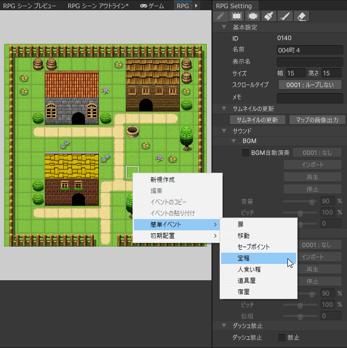The width and height of the screenshot is (347, 348).
Task: Switch to the ゲーム tab
Action: (152, 6)
